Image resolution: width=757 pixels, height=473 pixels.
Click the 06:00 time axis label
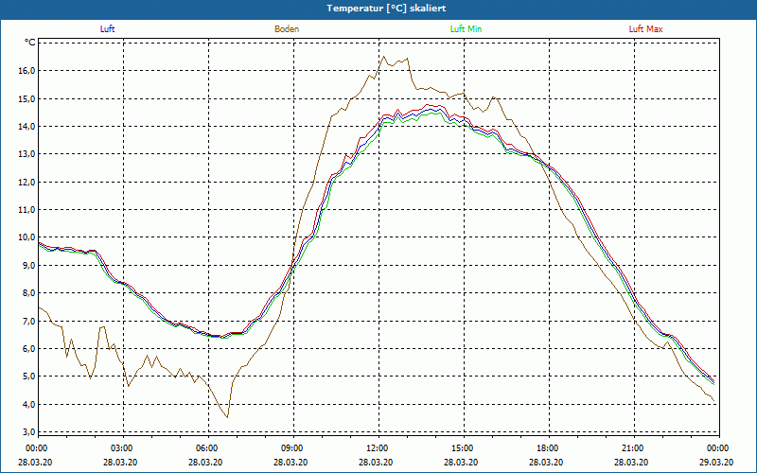(206, 448)
